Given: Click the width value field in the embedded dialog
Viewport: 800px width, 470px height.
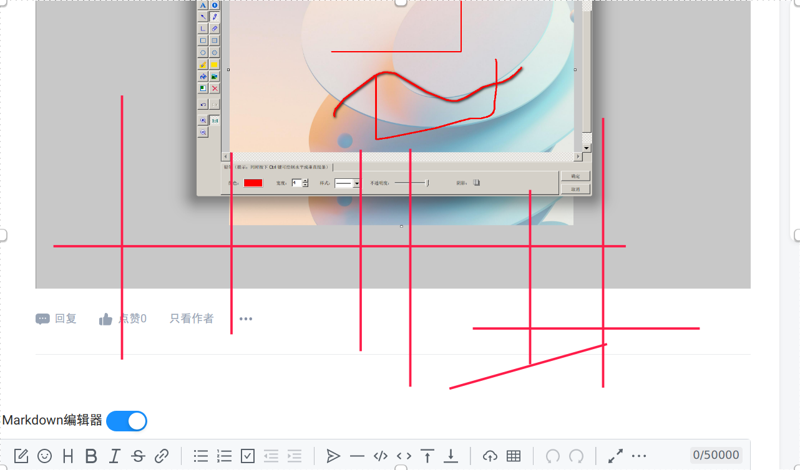Looking at the screenshot, I should pyautogui.click(x=296, y=183).
